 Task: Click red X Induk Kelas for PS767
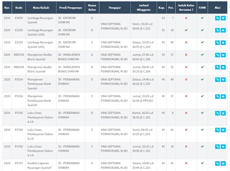pos(186,163)
